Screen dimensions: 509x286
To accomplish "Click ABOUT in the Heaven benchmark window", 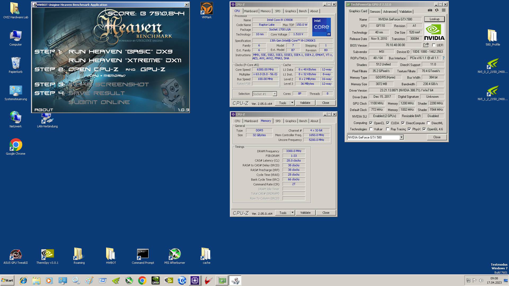I will tap(44, 110).
